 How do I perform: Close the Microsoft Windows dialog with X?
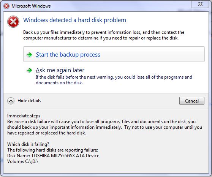[200, 4]
